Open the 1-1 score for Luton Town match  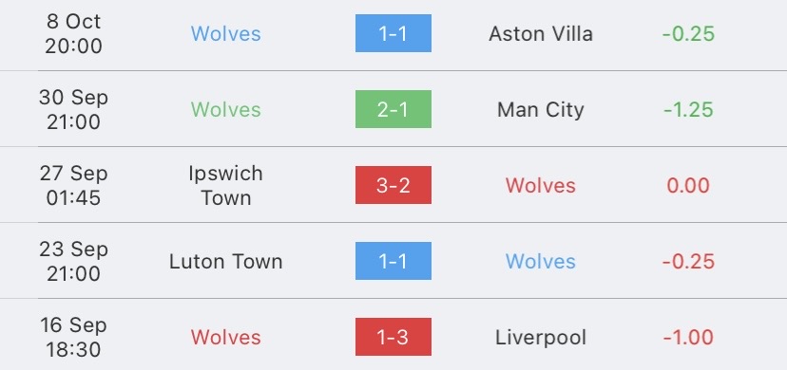pyautogui.click(x=393, y=261)
